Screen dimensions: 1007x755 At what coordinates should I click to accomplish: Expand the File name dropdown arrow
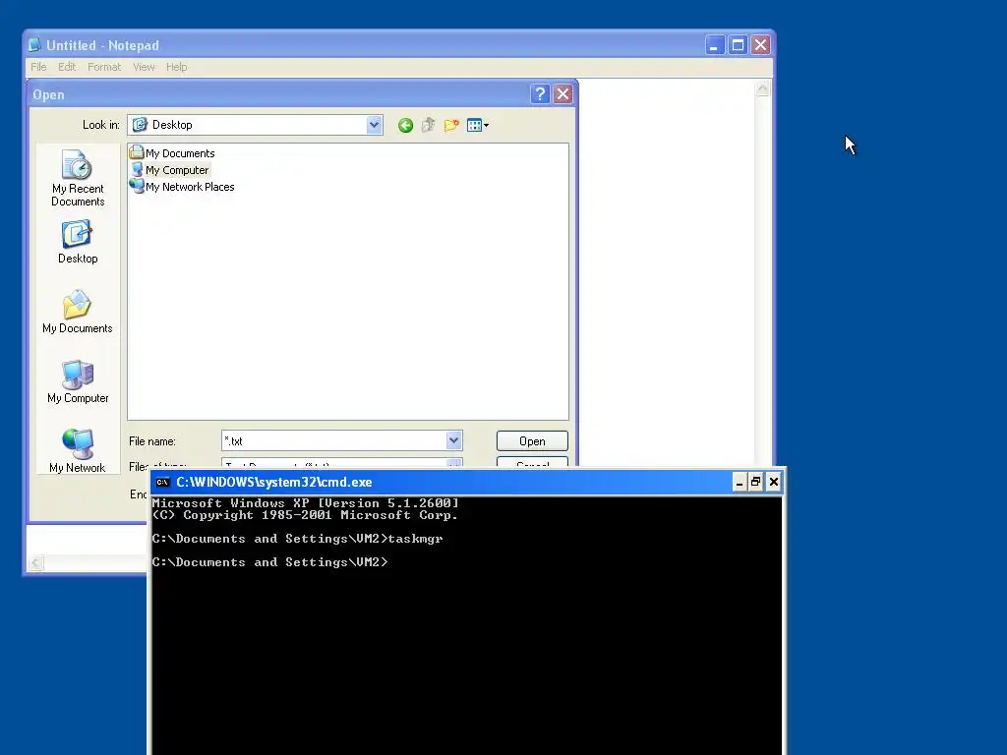(453, 440)
